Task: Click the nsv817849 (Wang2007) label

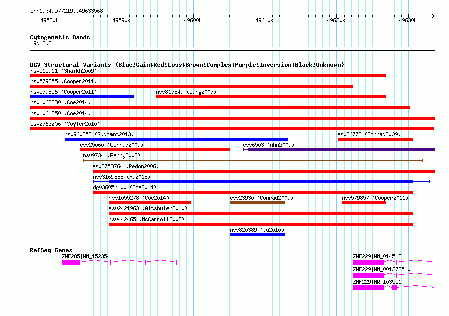Action: pos(186,92)
